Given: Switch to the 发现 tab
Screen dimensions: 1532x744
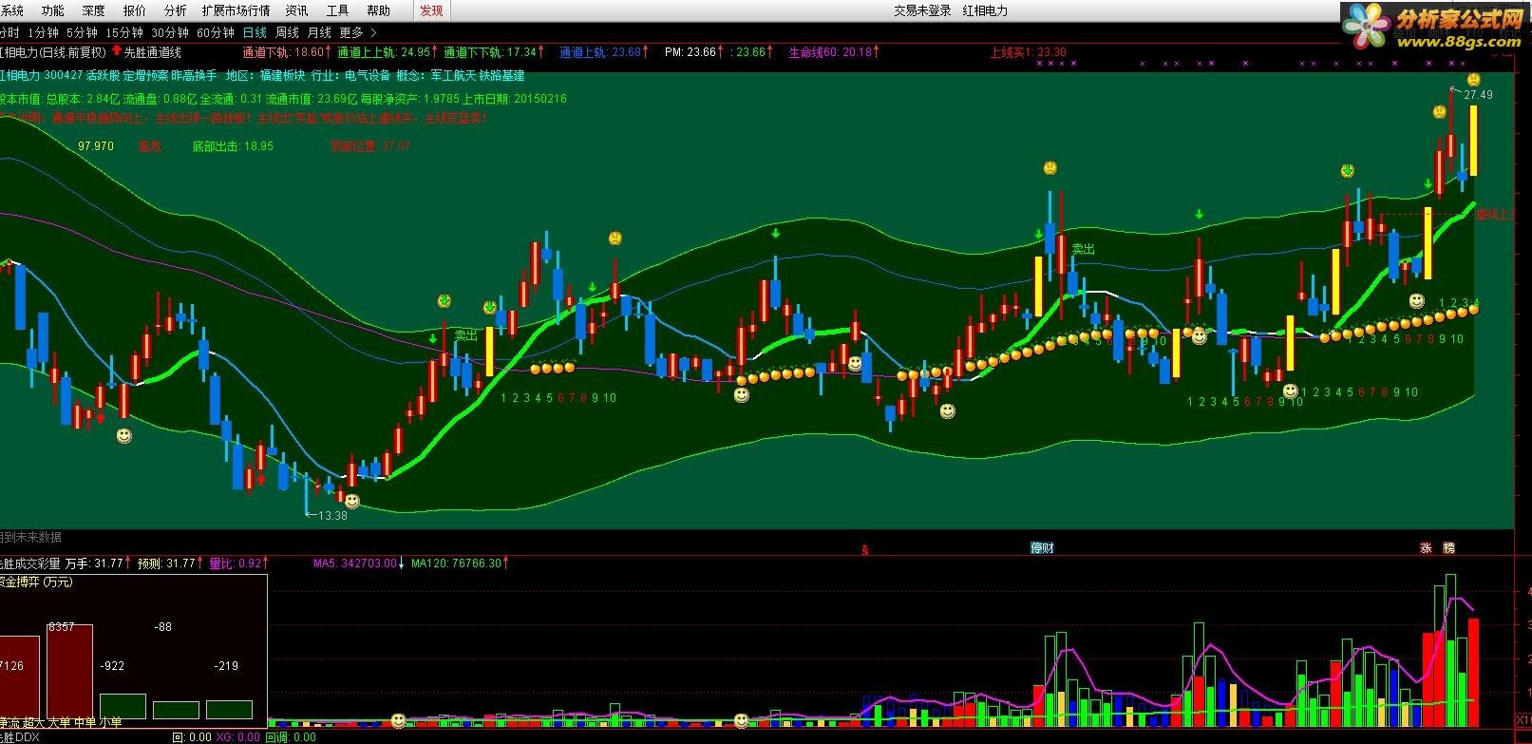Looking at the screenshot, I should point(431,10).
